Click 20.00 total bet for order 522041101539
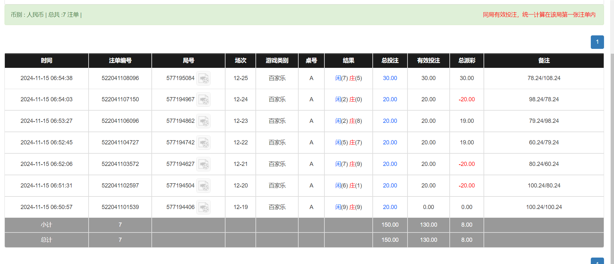The image size is (614, 264). (390, 207)
